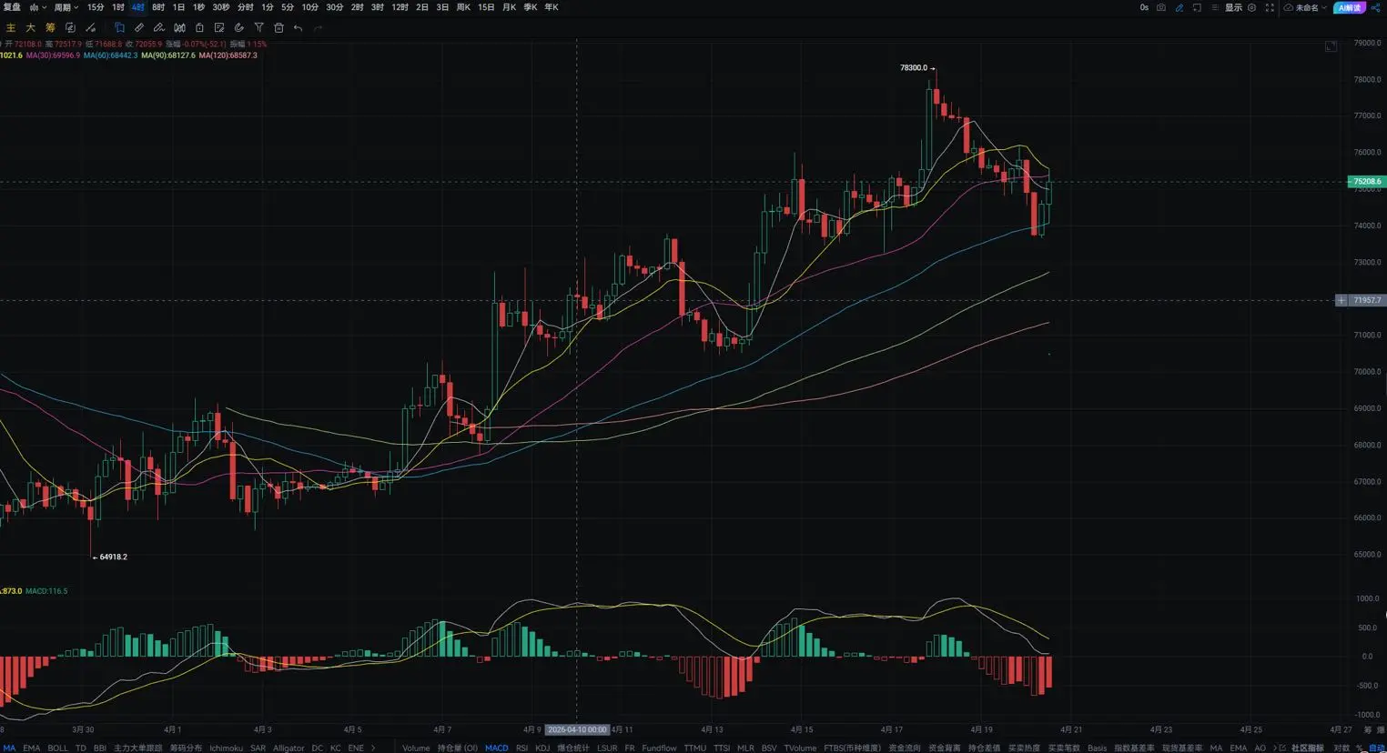Select the 周K timeframe
Screen dimensions: 1387x753
coord(463,7)
